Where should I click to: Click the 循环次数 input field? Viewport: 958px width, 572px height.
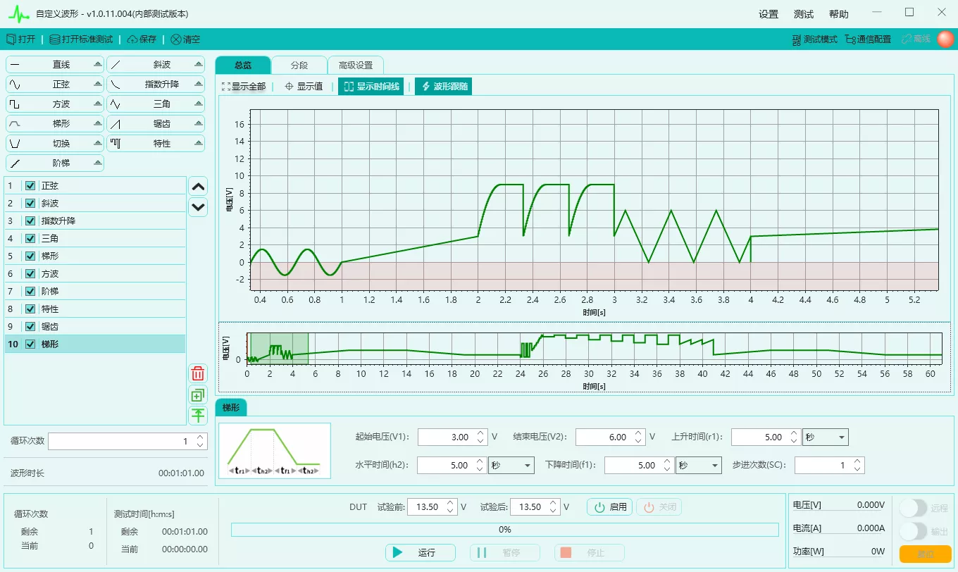[x=127, y=441]
